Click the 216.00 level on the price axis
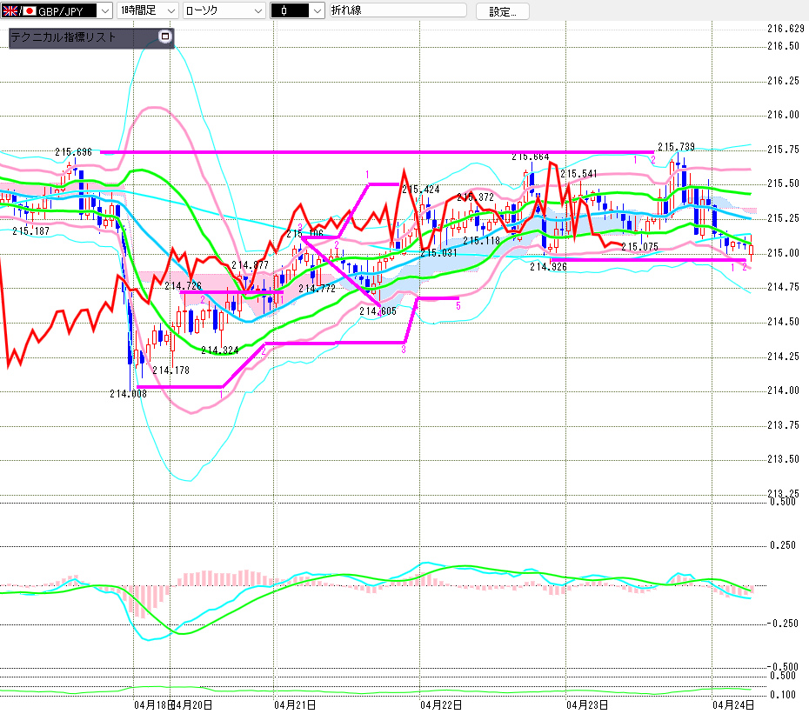 783,115
